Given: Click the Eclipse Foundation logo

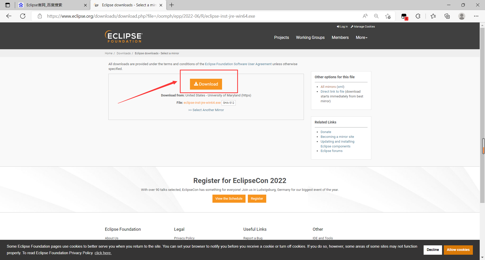Looking at the screenshot, I should 124,37.
